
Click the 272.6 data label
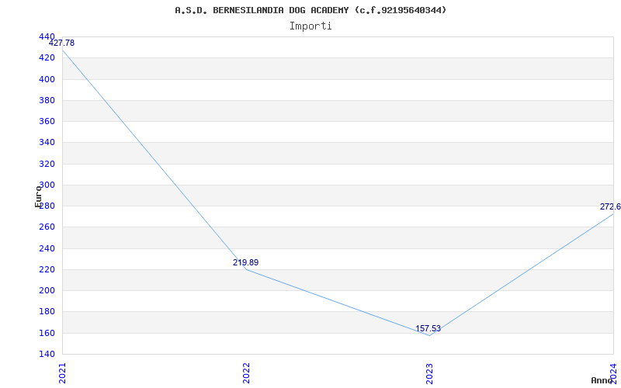610,206
